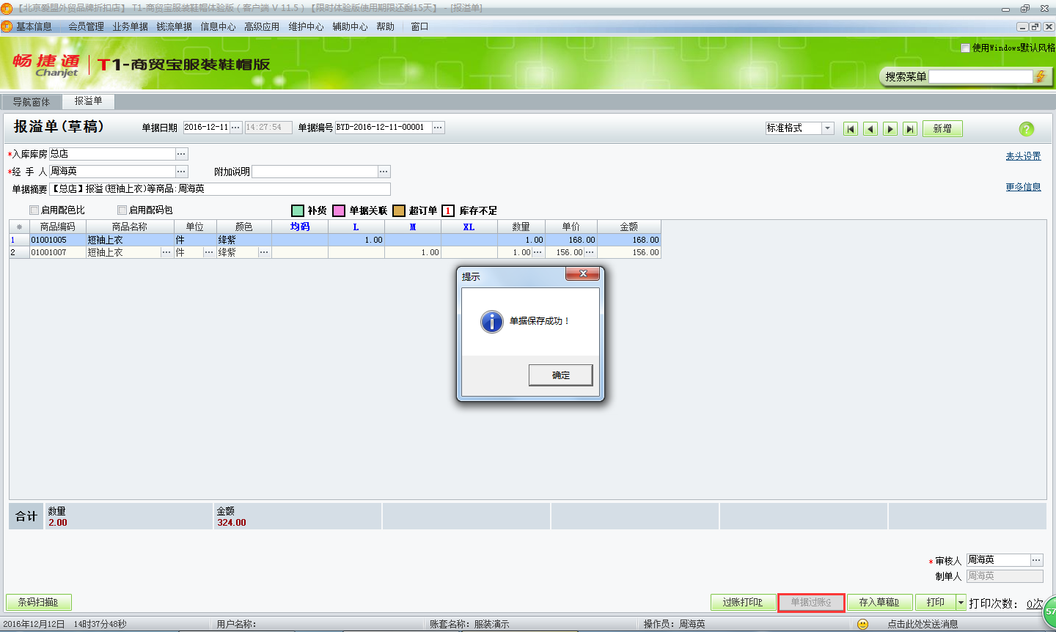Toggle 使用Windows默认风格 checkbox
Image resolution: width=1056 pixels, height=632 pixels.
click(x=965, y=48)
